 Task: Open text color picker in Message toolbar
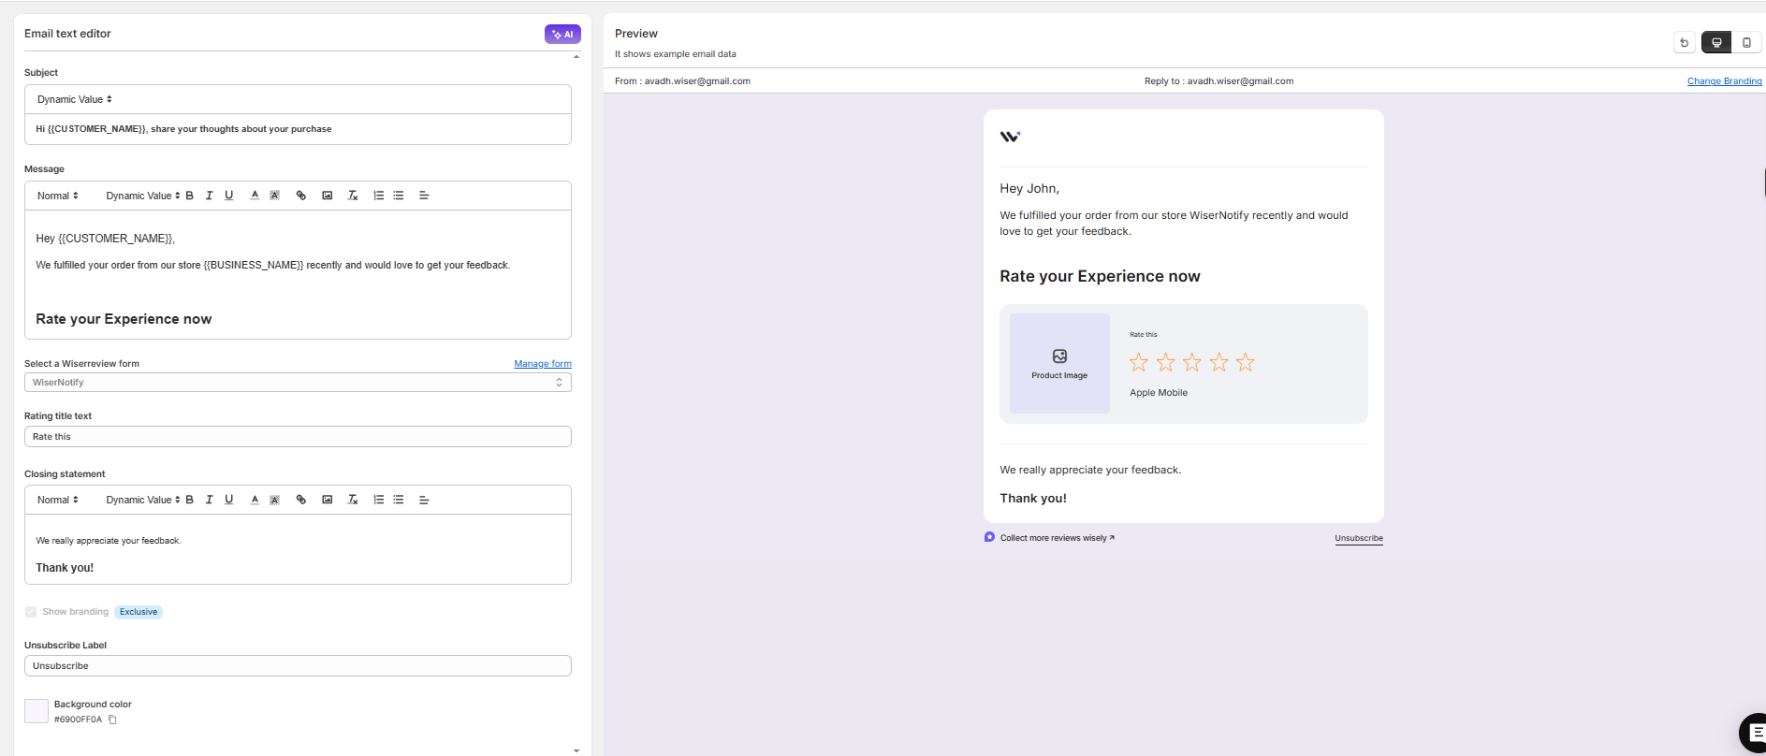pyautogui.click(x=255, y=196)
